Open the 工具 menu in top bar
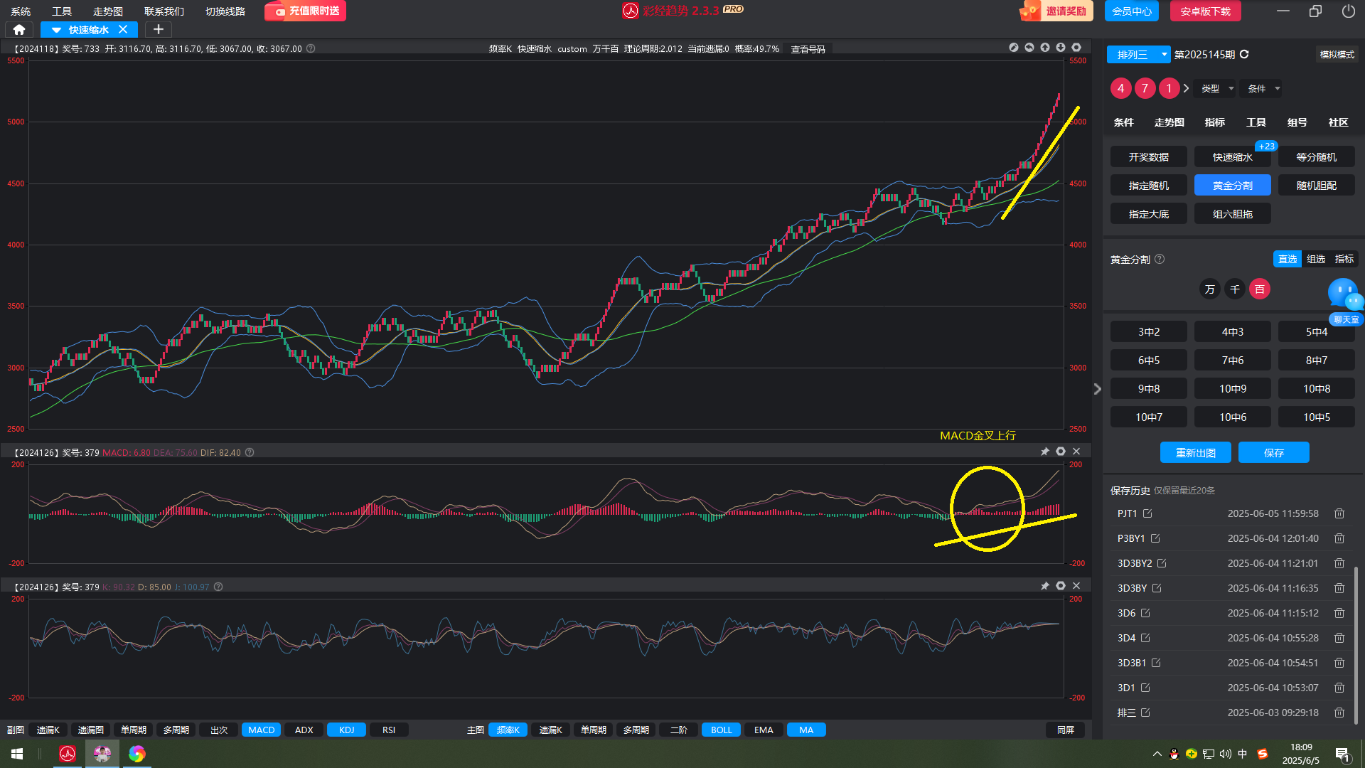This screenshot has width=1365, height=768. pos(62,11)
